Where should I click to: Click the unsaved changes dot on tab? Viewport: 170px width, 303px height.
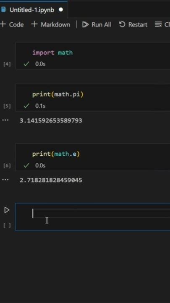point(61,9)
